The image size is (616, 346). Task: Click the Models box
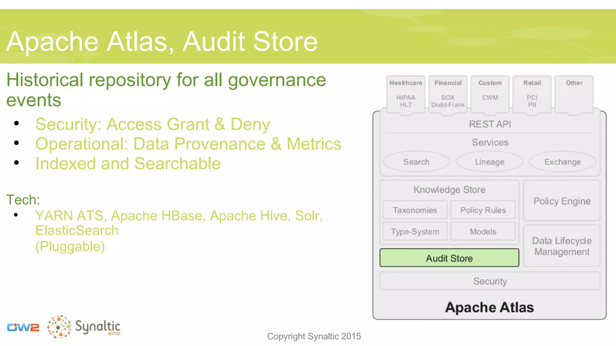pos(483,232)
